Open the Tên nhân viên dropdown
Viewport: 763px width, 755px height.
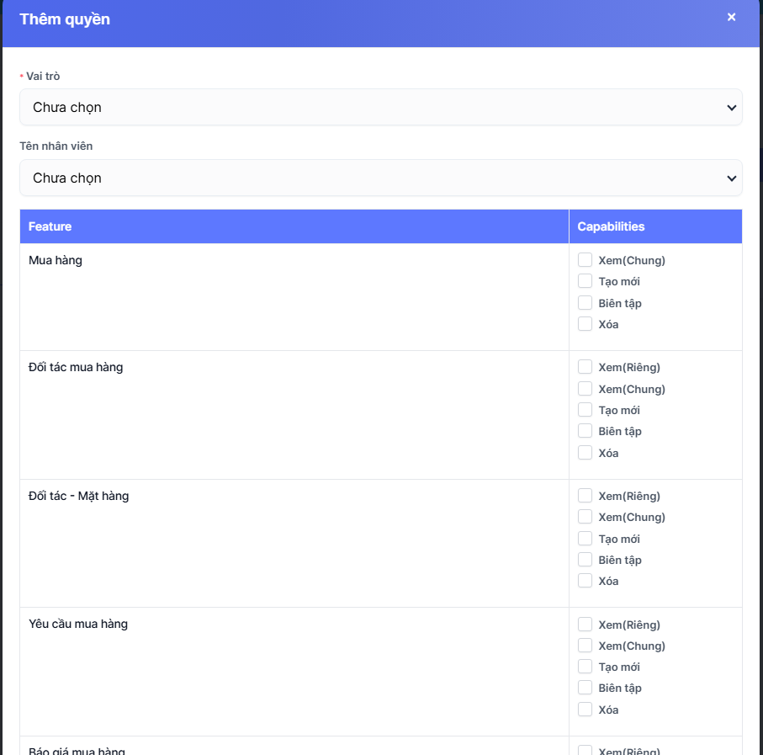click(380, 178)
